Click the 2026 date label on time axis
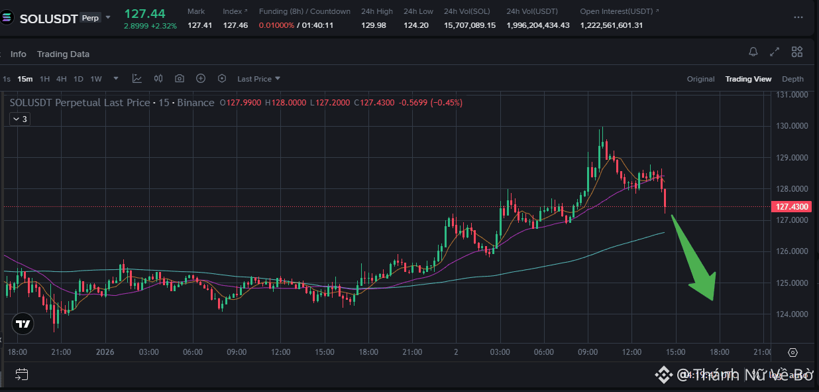The image size is (819, 392). point(105,352)
